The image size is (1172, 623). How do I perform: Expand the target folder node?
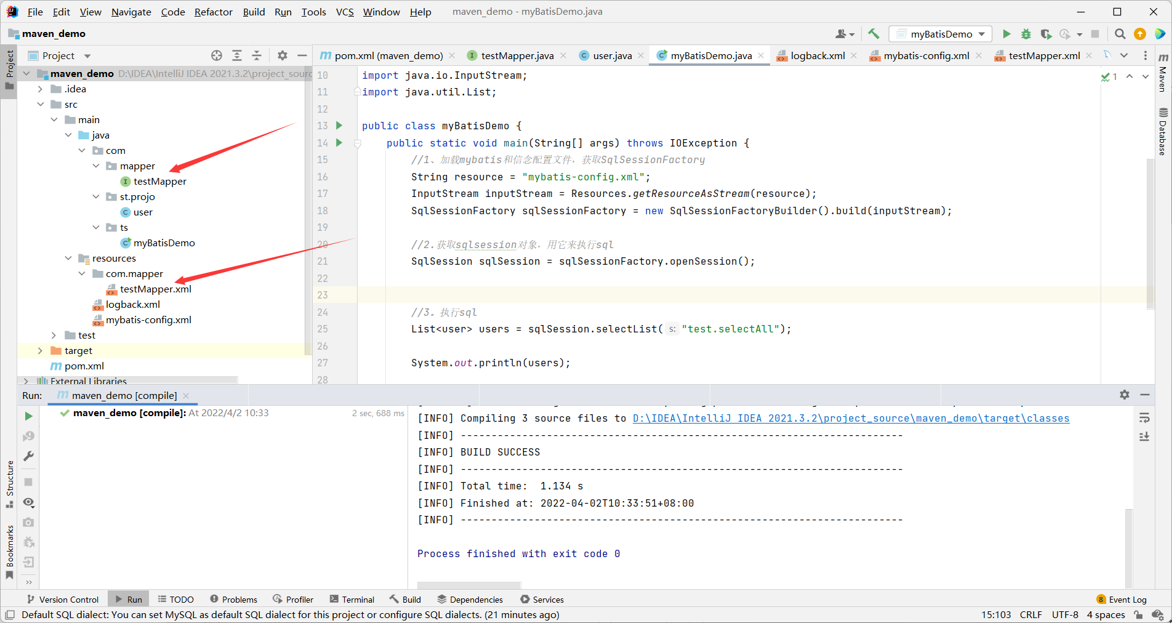coord(41,351)
